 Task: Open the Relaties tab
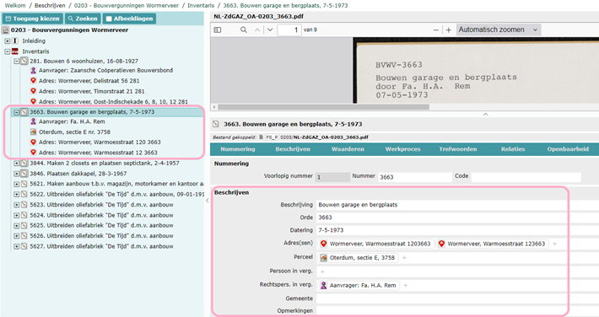(x=513, y=149)
